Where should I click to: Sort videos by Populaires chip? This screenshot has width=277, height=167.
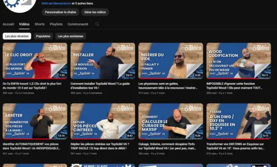click(43, 36)
